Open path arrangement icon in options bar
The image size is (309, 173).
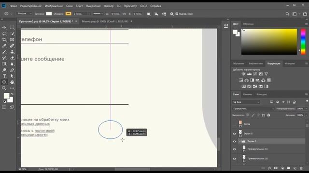[x=164, y=14]
